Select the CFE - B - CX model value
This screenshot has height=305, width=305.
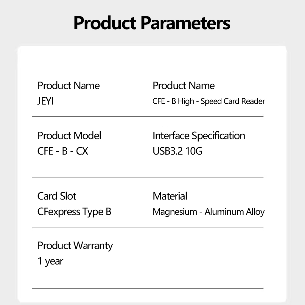pos(63,151)
